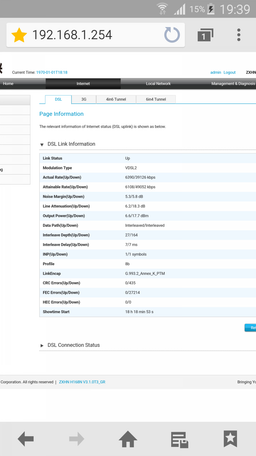Collapse the DSL Link Information section

click(42, 144)
